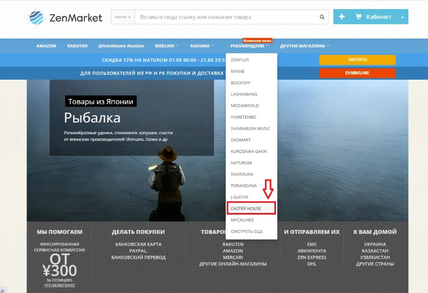Select CASTER HOUSE from the dropdown
Viewport: 428px width, 293px height.
click(251, 208)
